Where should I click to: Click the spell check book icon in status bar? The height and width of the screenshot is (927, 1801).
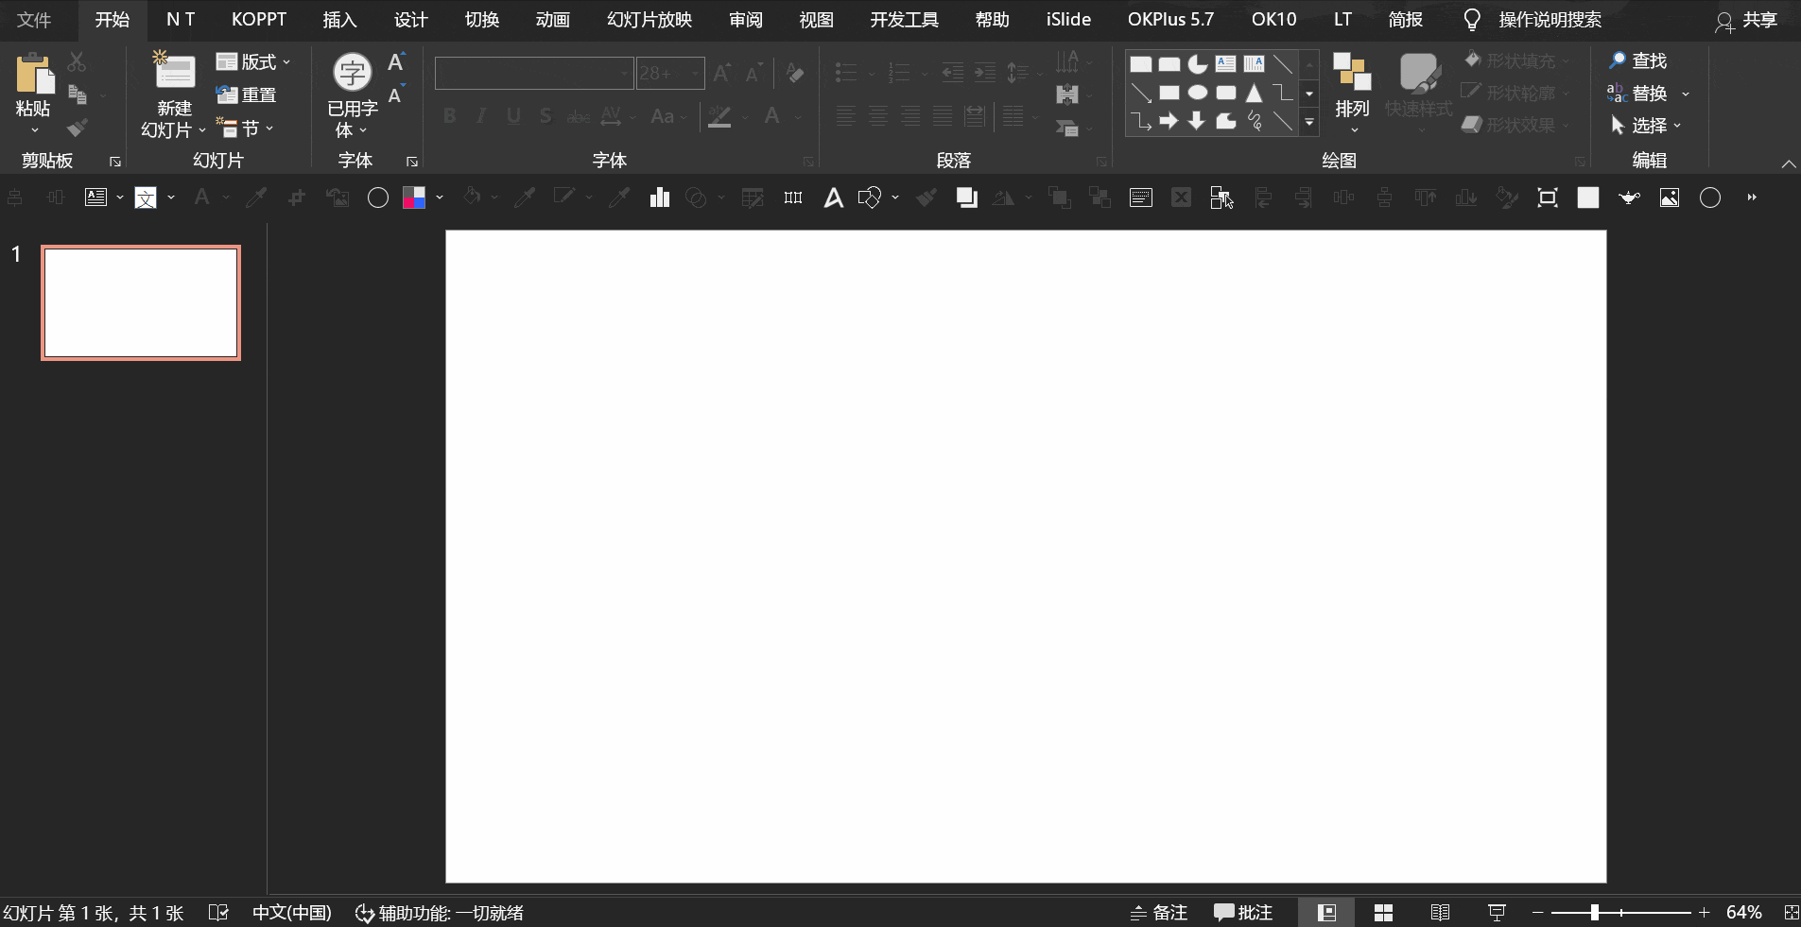218,913
